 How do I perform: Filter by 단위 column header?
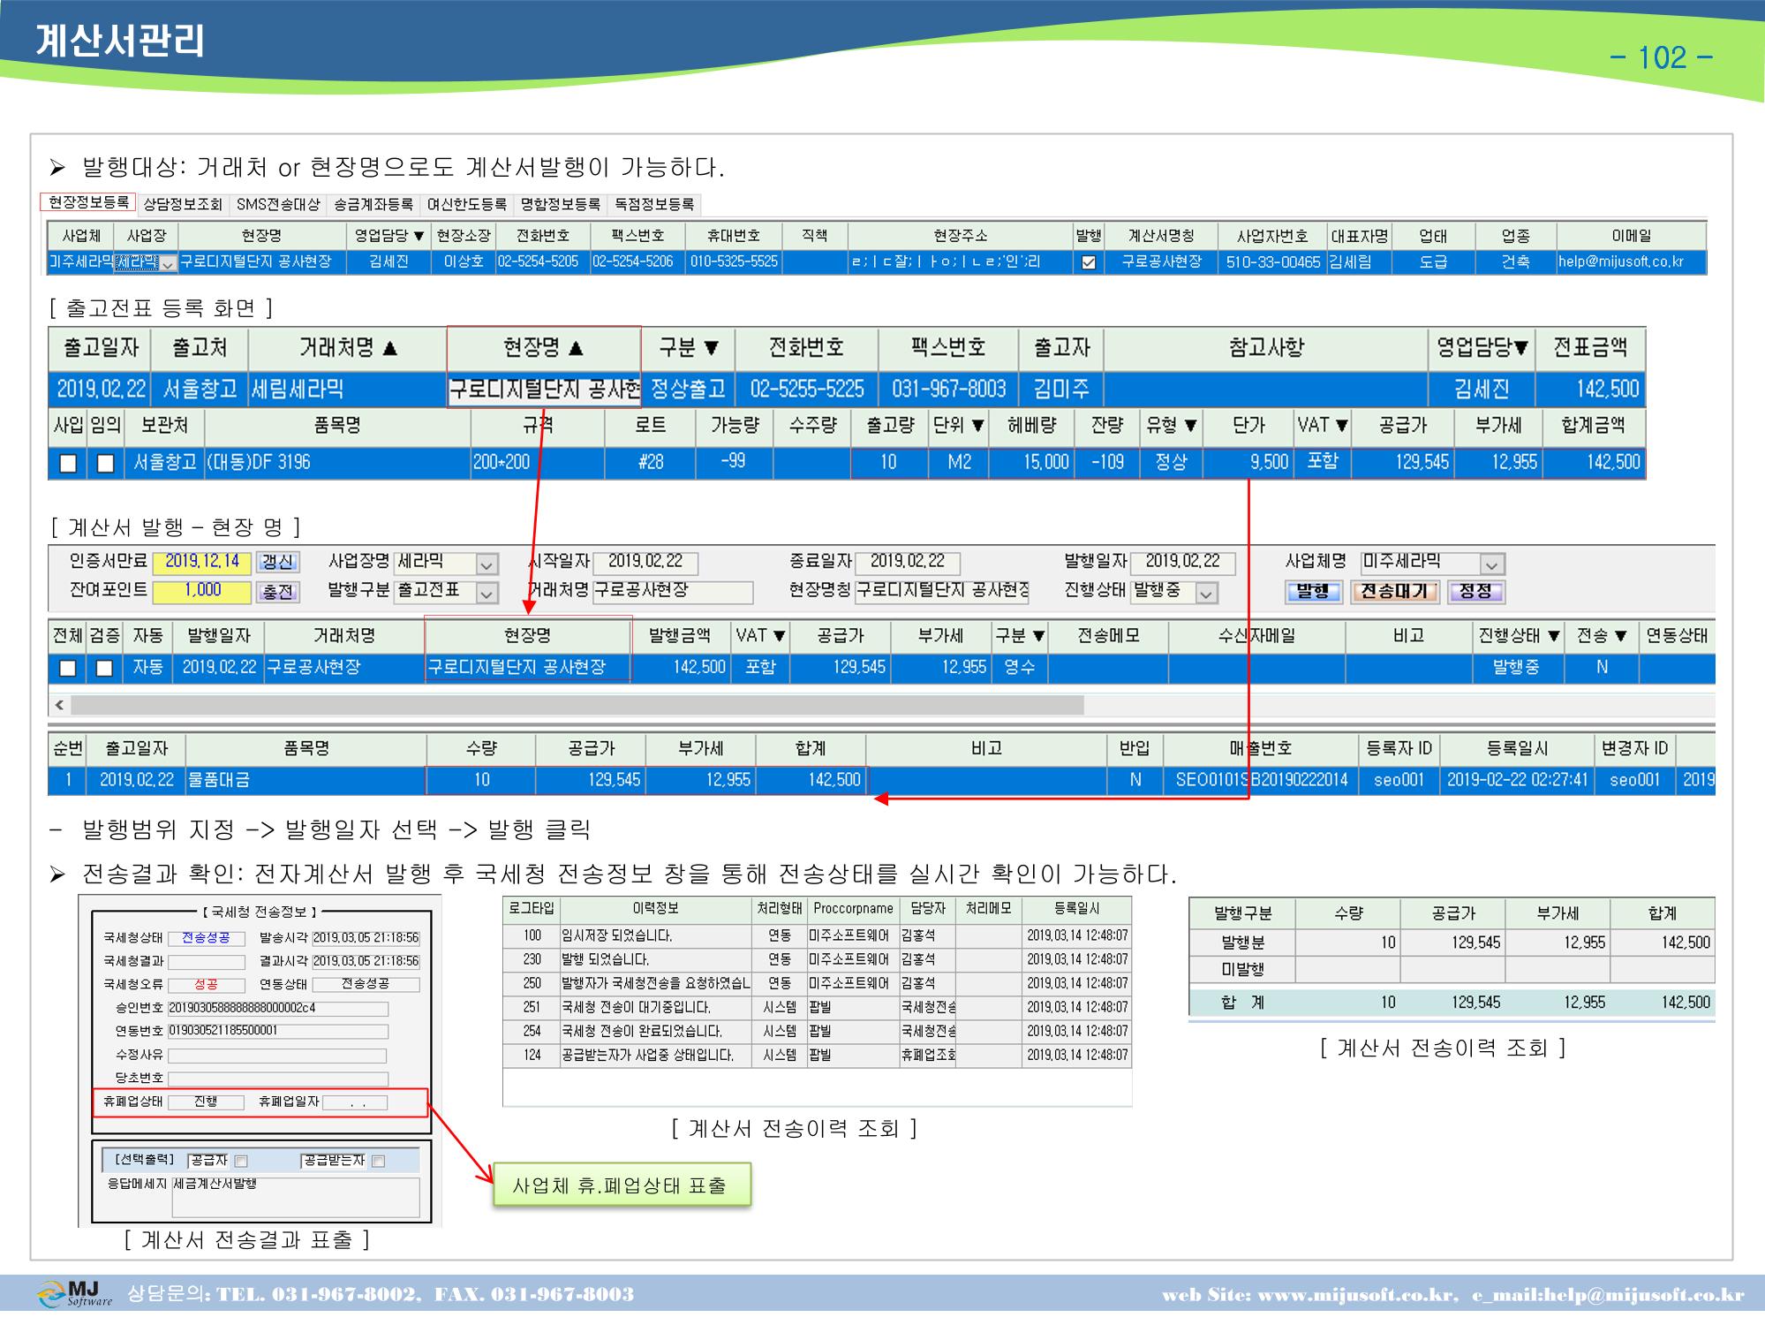[x=958, y=426]
